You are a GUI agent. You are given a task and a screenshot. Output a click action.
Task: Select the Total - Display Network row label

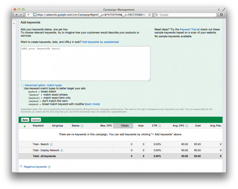pos(46,150)
